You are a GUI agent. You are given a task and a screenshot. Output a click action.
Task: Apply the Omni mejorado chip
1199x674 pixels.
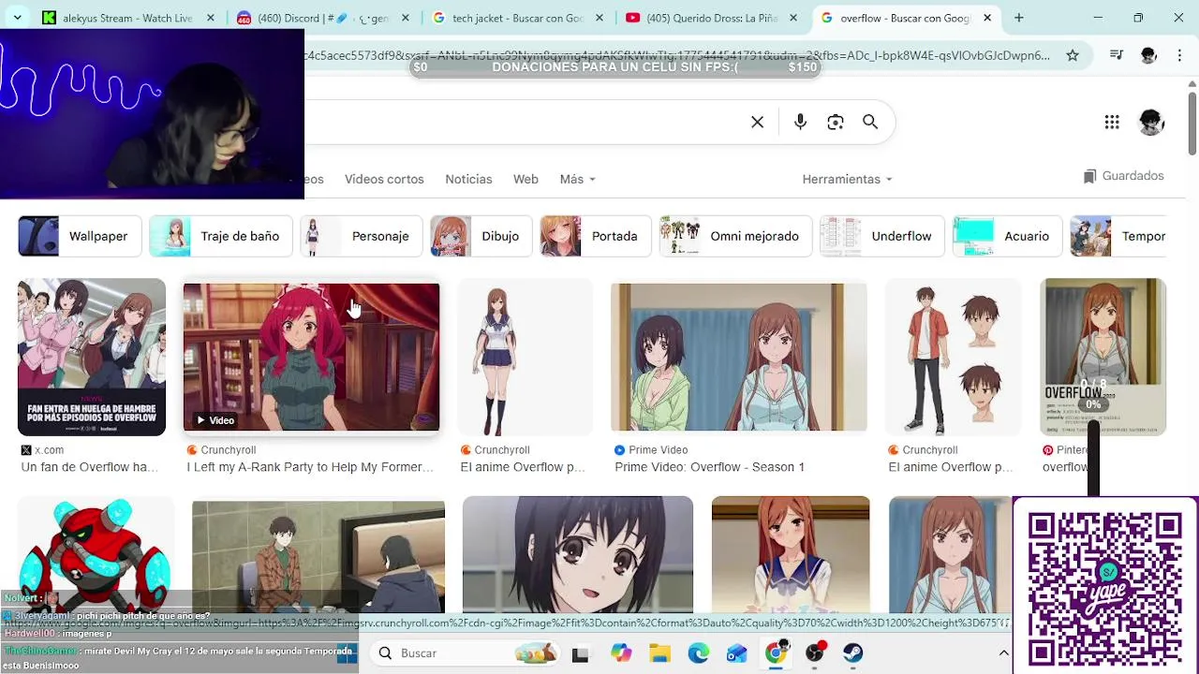[735, 236]
